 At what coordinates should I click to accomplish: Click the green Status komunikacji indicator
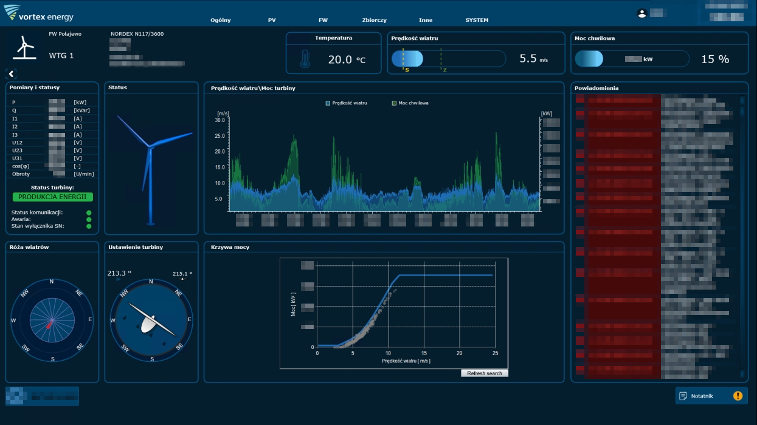[89, 212]
